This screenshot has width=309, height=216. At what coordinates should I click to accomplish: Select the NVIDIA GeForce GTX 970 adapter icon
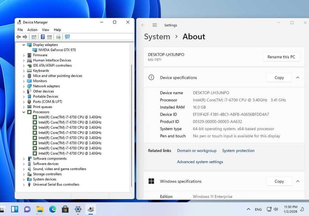pyautogui.click(x=35, y=50)
